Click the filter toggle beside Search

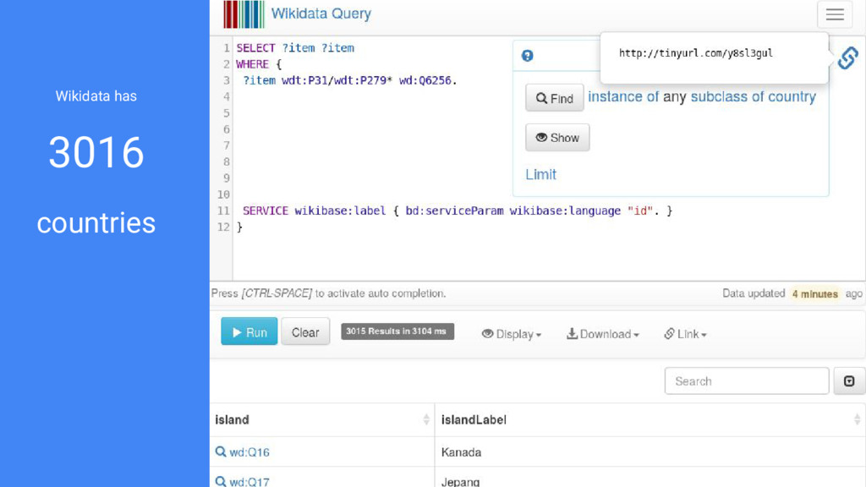tap(849, 381)
